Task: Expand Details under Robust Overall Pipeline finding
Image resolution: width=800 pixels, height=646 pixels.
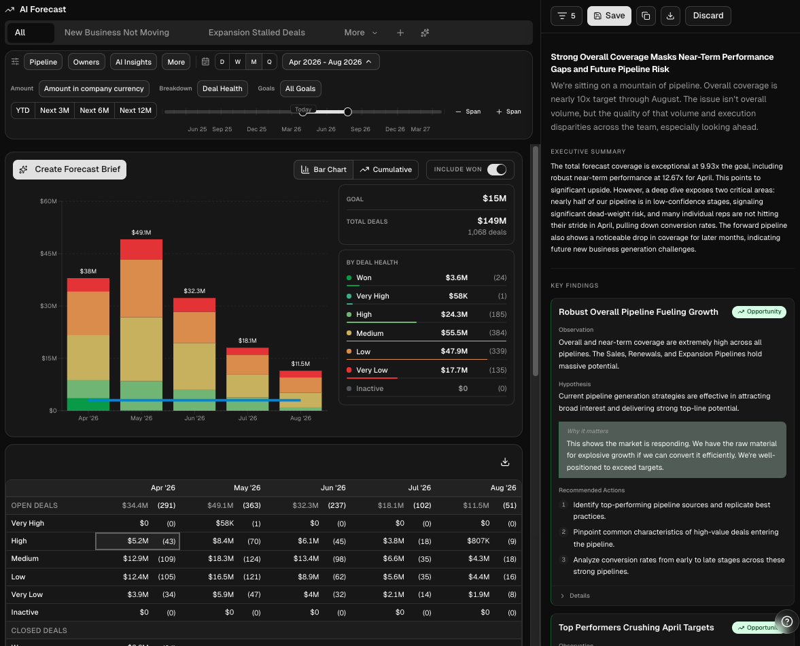Action: coord(575,596)
